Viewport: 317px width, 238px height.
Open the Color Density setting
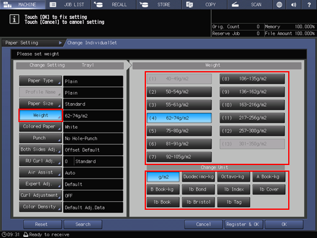[40, 207]
